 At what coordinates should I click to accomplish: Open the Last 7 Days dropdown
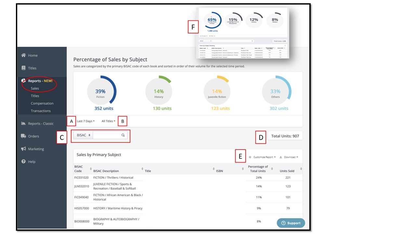pos(86,121)
